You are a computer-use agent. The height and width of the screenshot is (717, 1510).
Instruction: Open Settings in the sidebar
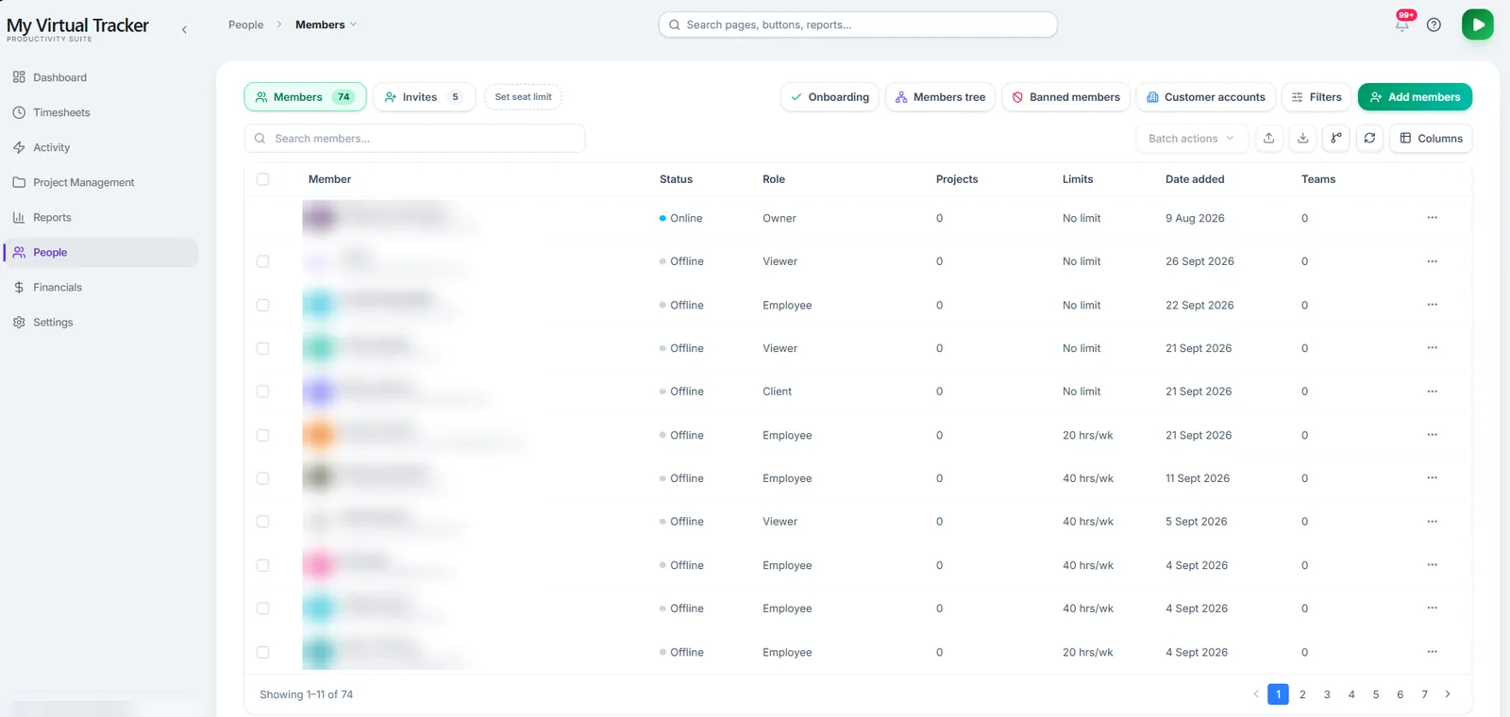100,322
